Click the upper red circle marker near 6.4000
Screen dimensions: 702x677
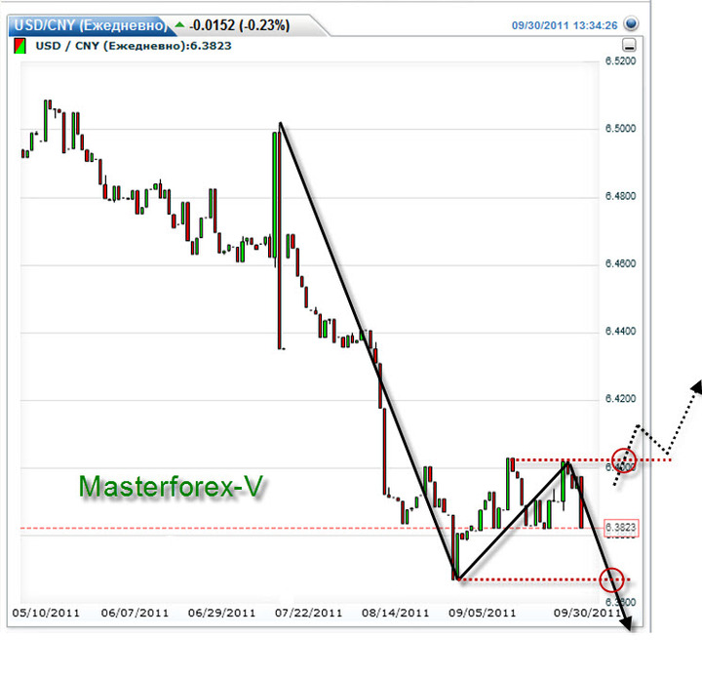(x=624, y=460)
